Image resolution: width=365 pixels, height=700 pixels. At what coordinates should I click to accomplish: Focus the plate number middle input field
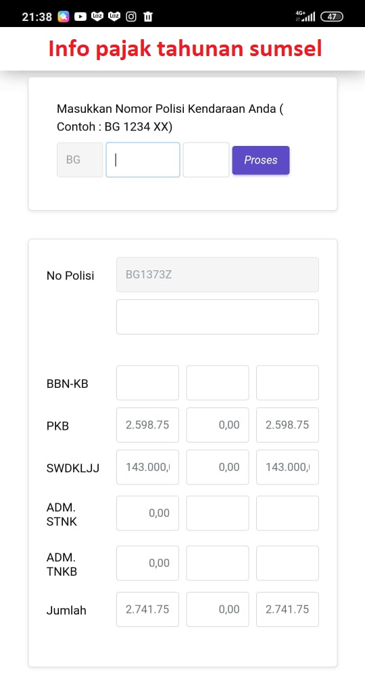point(143,160)
